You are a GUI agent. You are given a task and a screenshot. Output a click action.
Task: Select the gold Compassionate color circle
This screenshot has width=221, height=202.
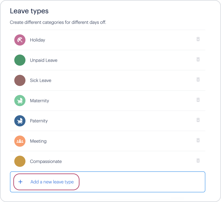pos(20,161)
